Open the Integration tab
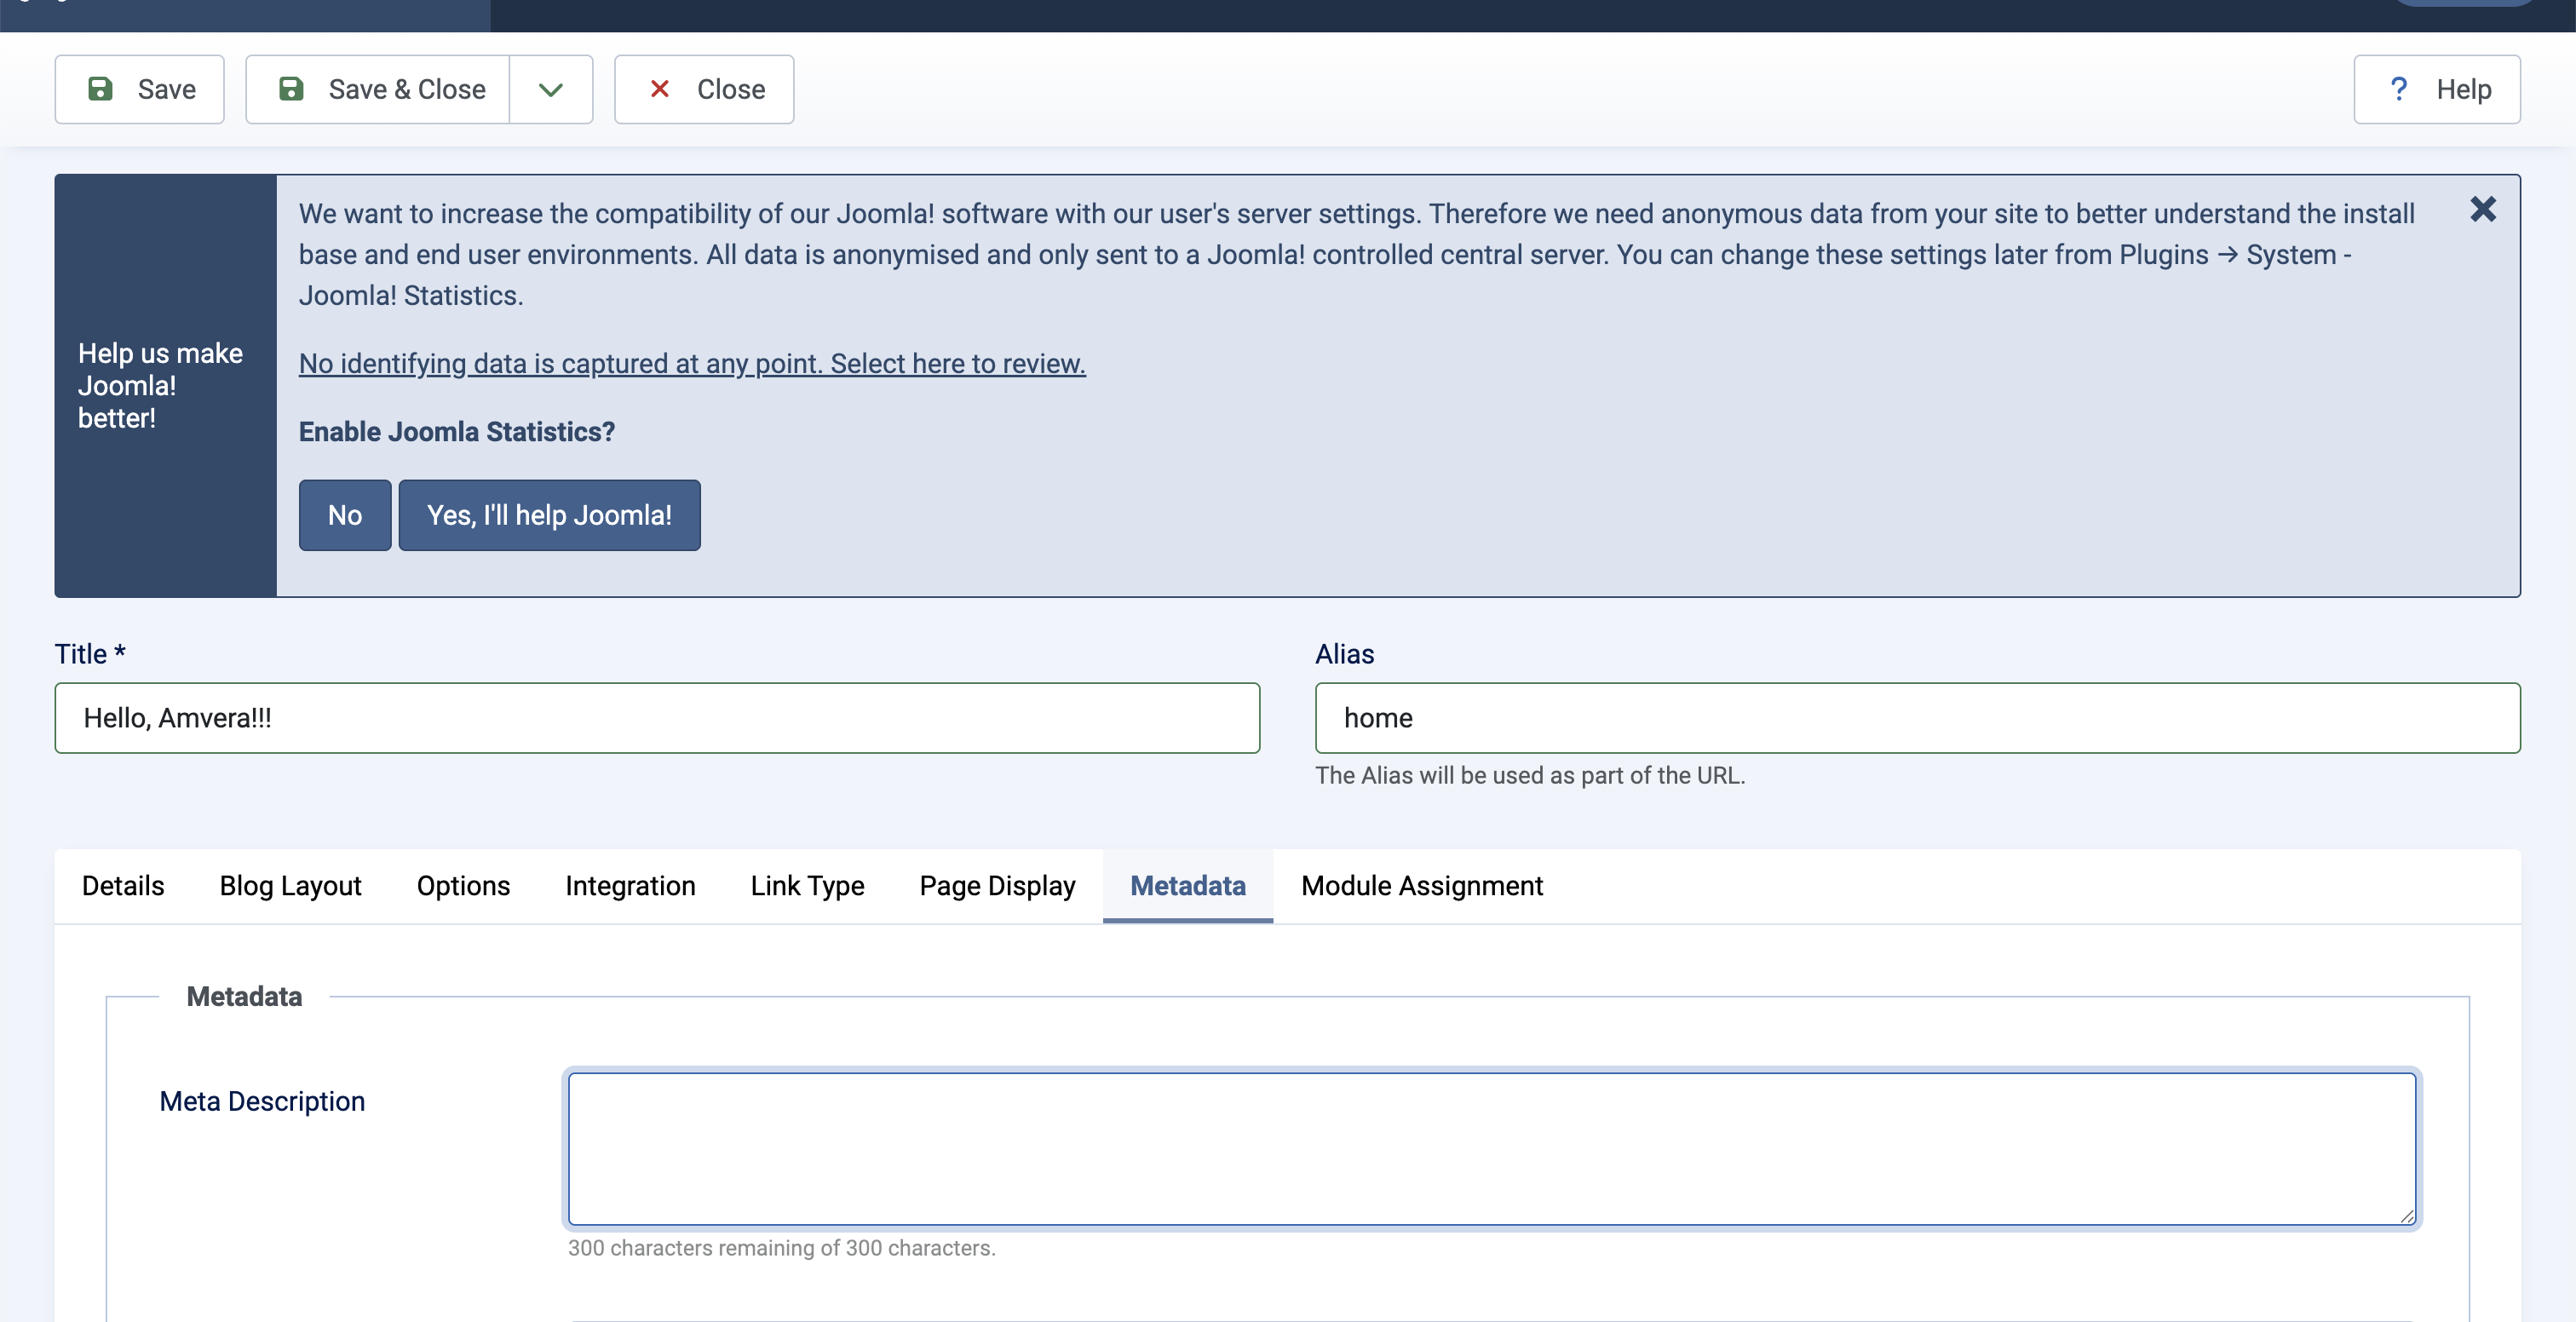 (x=630, y=886)
